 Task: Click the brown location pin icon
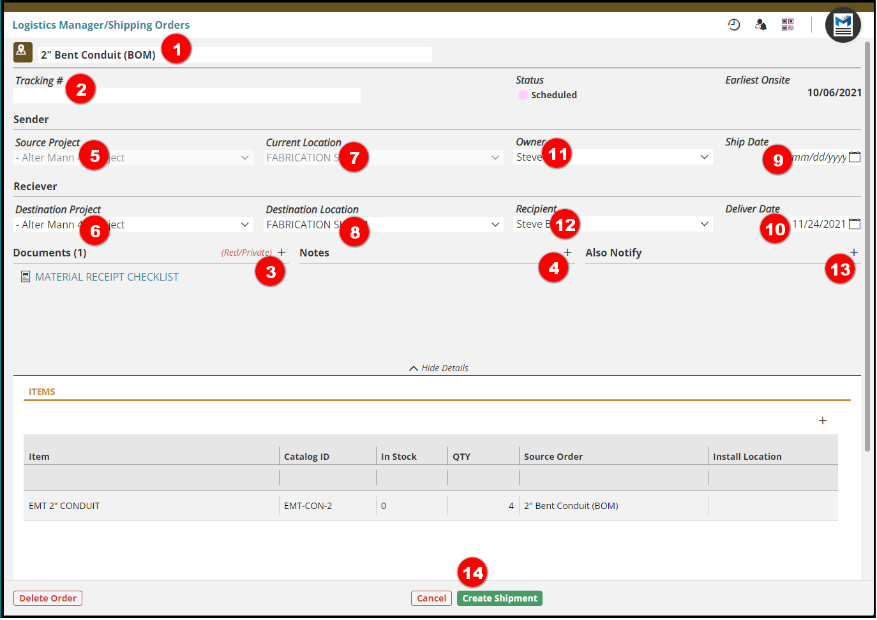point(23,52)
